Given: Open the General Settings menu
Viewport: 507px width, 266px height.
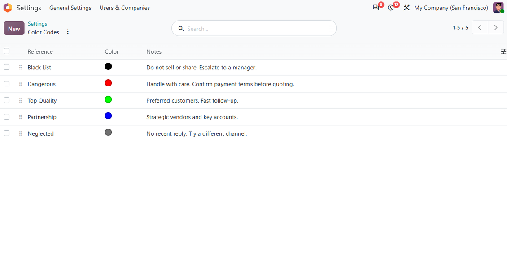Looking at the screenshot, I should [70, 8].
